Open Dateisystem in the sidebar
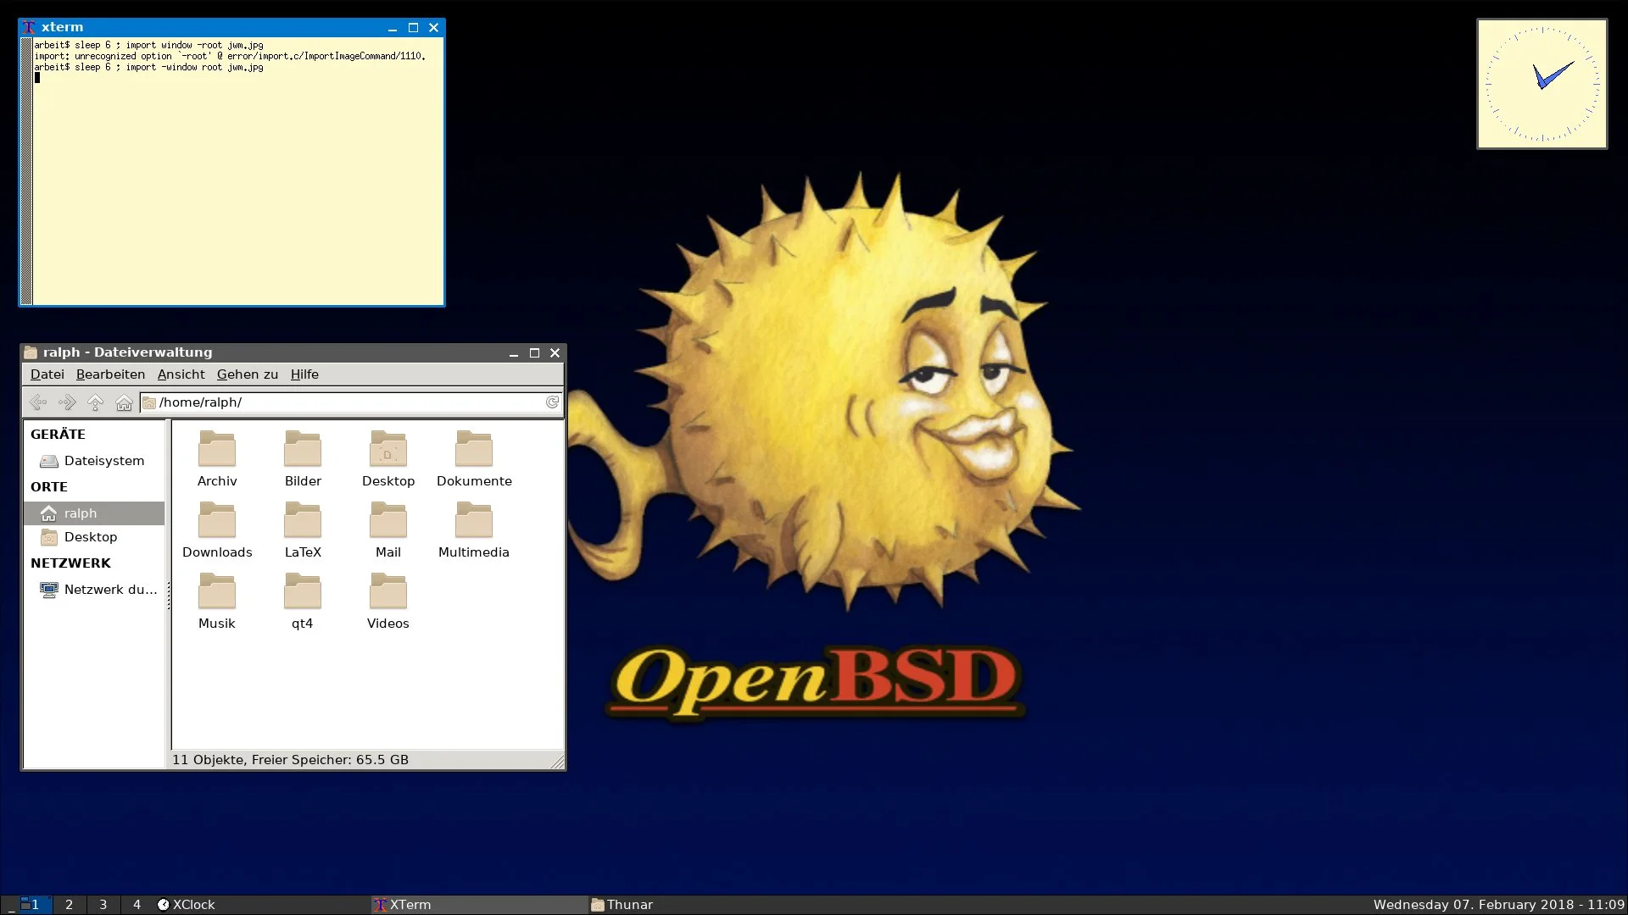Viewport: 1628px width, 915px height. [x=93, y=461]
